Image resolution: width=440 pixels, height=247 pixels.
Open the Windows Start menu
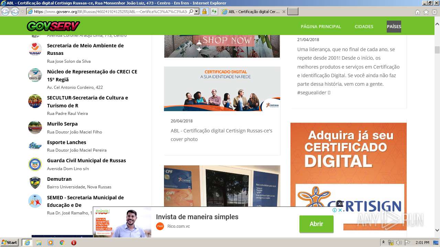click(x=10, y=242)
